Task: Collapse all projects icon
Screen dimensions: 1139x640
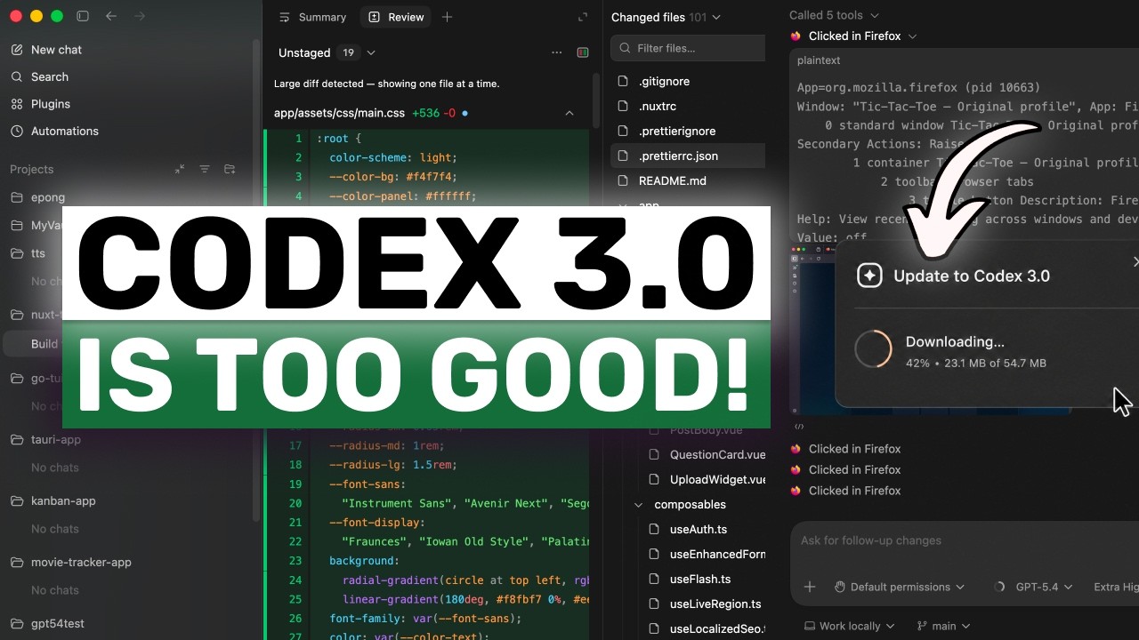Action: click(179, 169)
